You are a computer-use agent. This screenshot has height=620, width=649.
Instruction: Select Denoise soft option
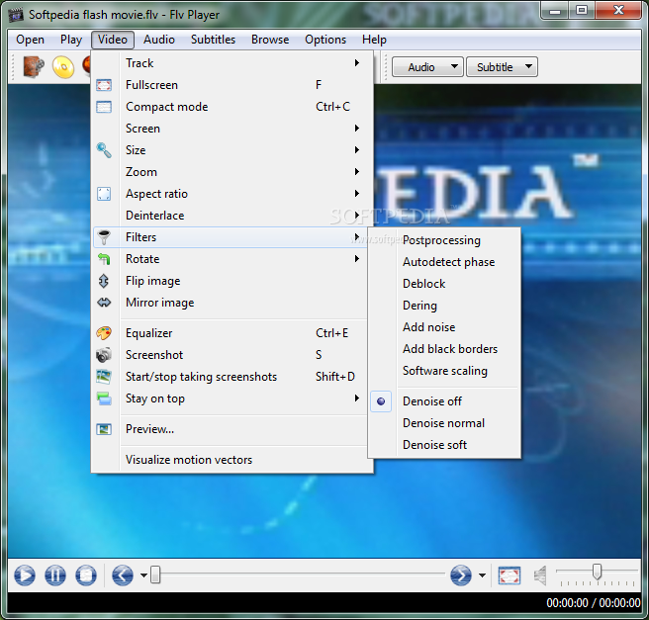tap(444, 445)
